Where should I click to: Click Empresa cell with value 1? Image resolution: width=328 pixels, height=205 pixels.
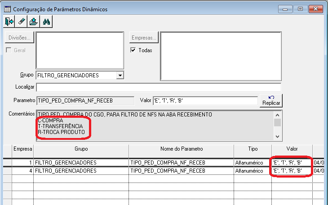(x=22, y=163)
